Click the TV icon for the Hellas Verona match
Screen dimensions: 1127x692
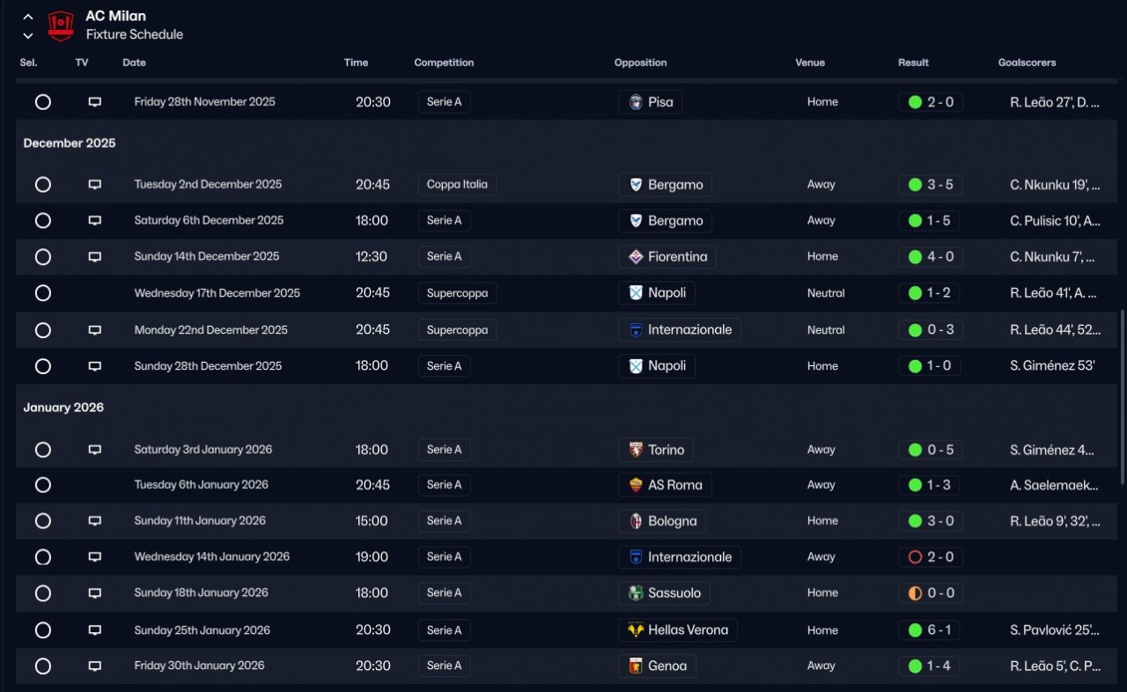coord(94,630)
